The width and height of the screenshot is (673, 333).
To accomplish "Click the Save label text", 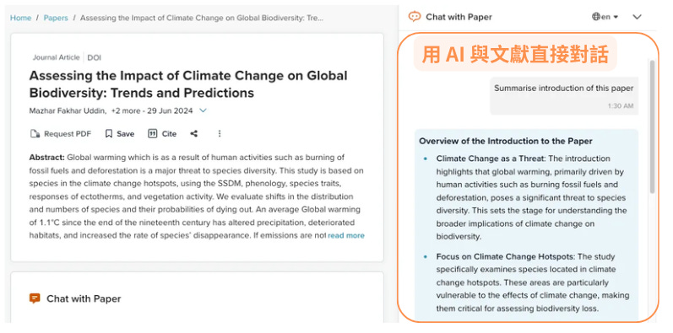I will click(x=125, y=134).
